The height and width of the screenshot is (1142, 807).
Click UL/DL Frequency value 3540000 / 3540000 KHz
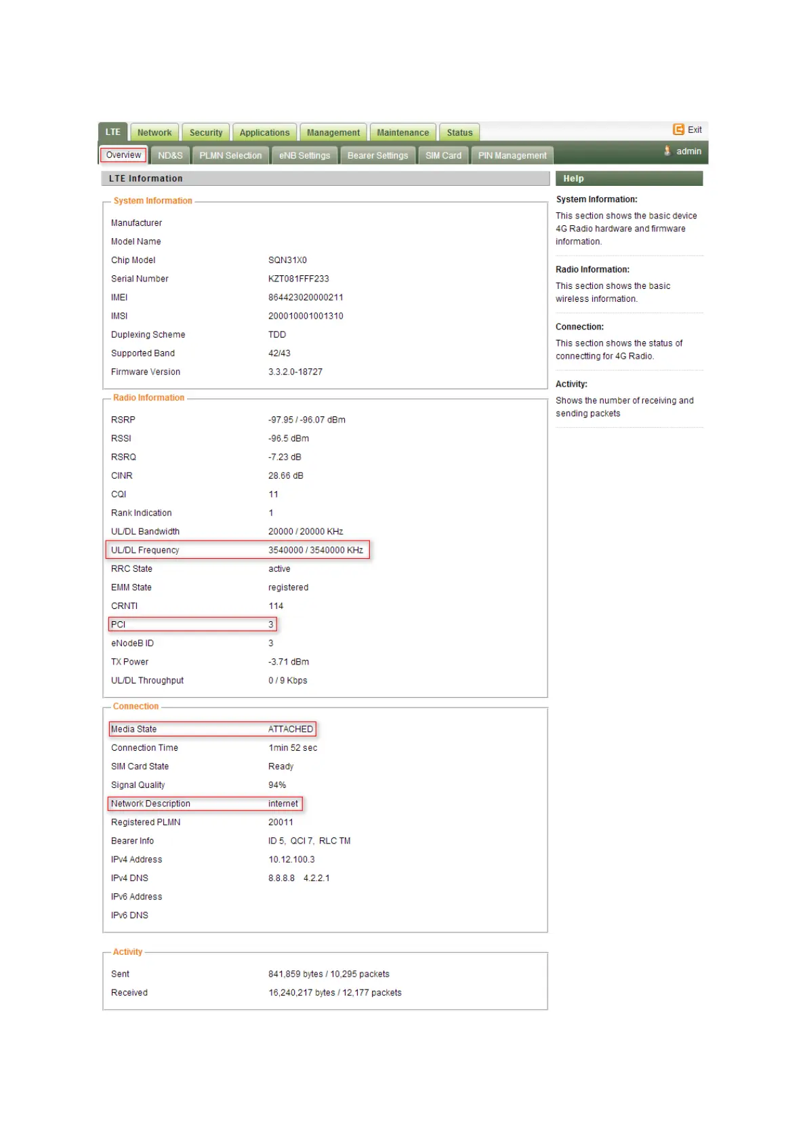(x=316, y=550)
